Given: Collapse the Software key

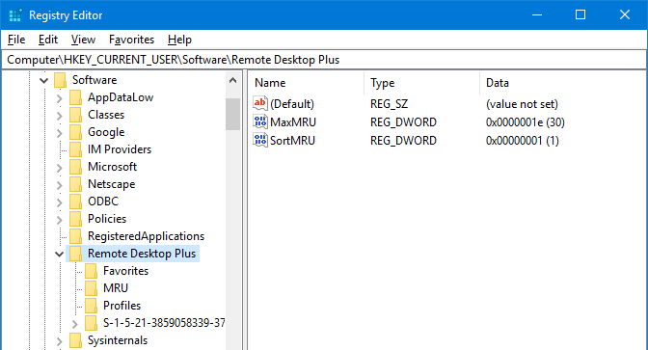Looking at the screenshot, I should (43, 80).
